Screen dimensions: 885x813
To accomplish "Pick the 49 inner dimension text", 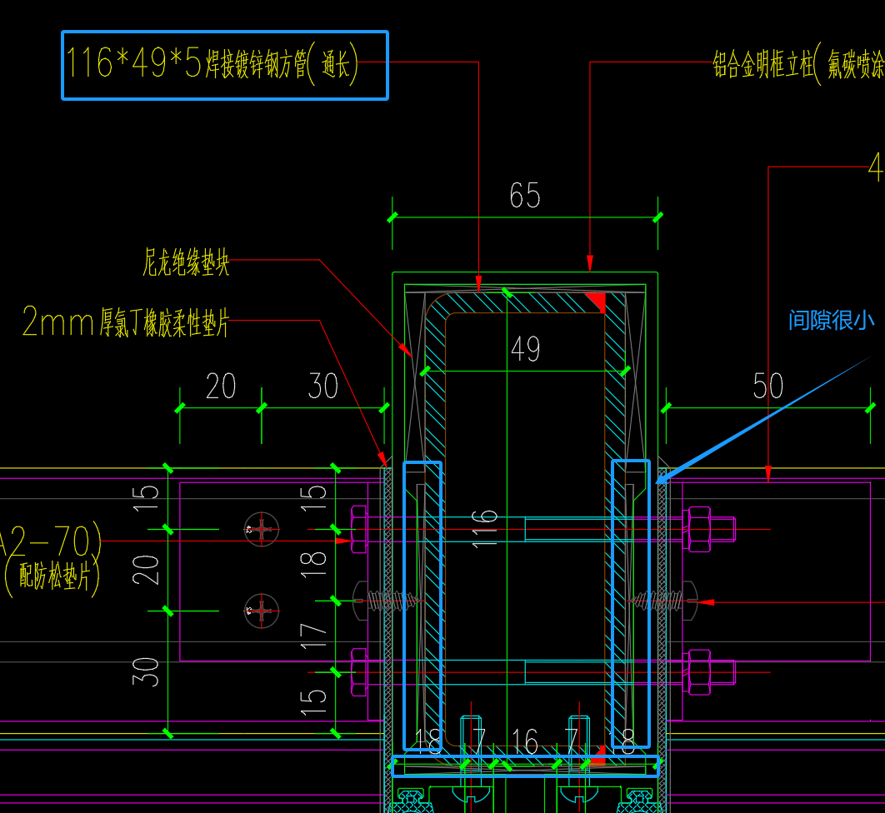I will (525, 349).
